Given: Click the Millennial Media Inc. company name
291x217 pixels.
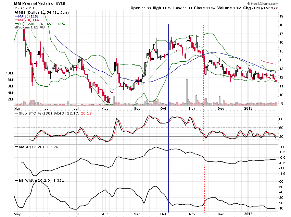Looking at the screenshot, I should click(38, 4).
